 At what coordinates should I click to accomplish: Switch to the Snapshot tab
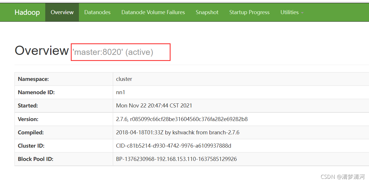click(207, 12)
